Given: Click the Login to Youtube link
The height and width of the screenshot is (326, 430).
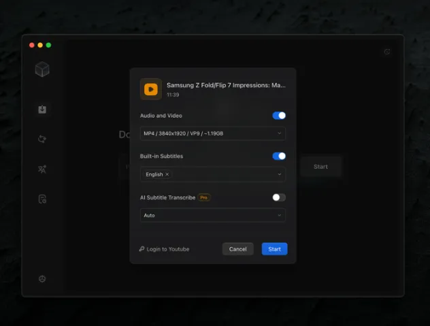Looking at the screenshot, I should (x=164, y=249).
